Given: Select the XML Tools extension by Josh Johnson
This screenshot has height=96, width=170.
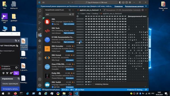Looking at the screenshot, I should pos(59,31).
